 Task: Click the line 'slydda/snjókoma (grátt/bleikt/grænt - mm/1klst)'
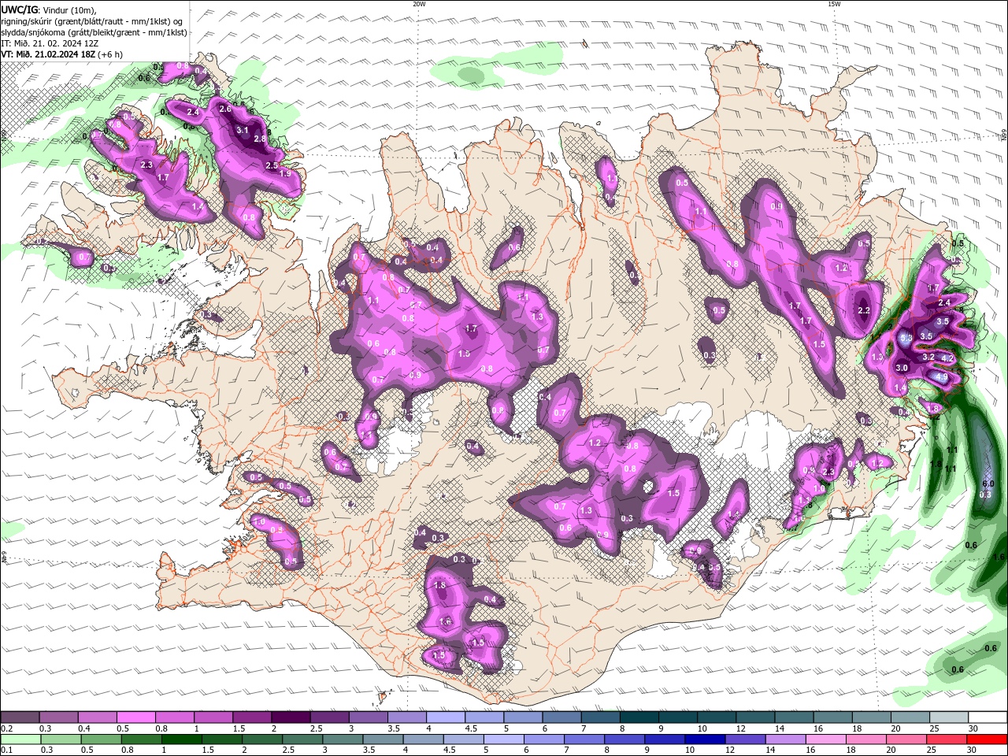tap(94, 32)
